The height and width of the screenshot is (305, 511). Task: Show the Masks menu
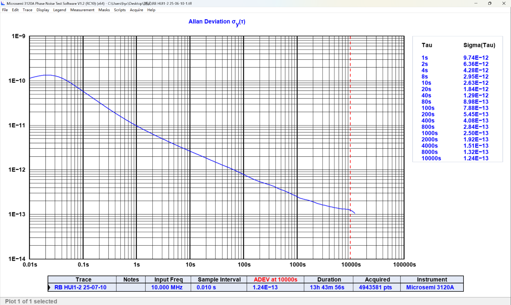104,10
